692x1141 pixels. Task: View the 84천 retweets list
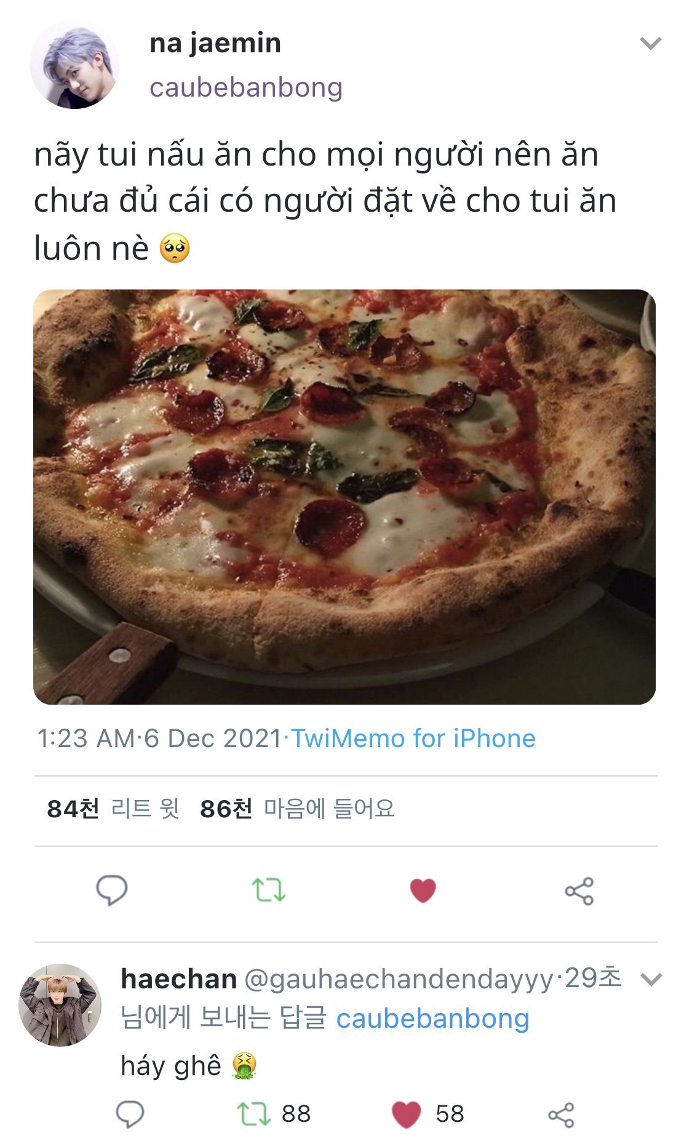pyautogui.click(x=113, y=809)
